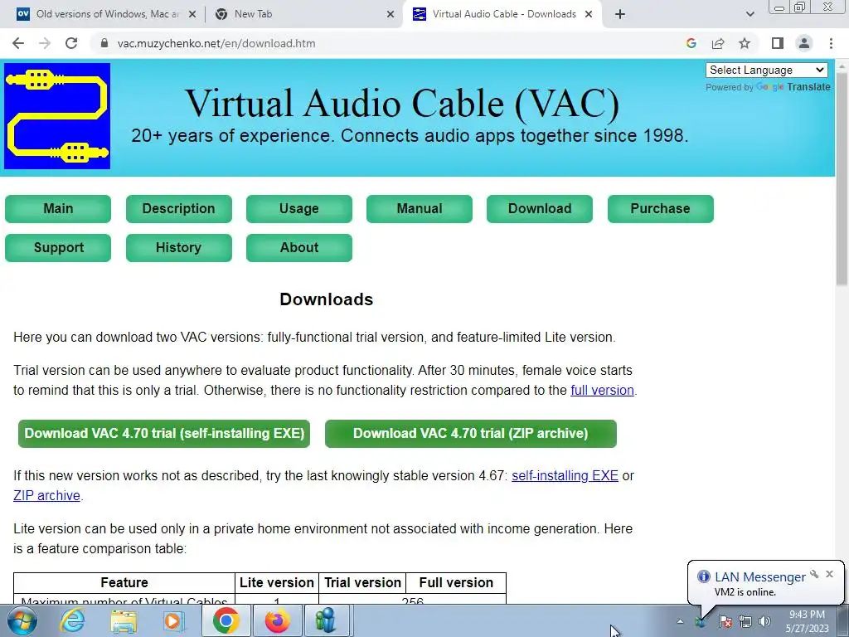Viewport: 849px width, 637px height.
Task: Click the Action Center flag tray icon
Action: point(725,621)
